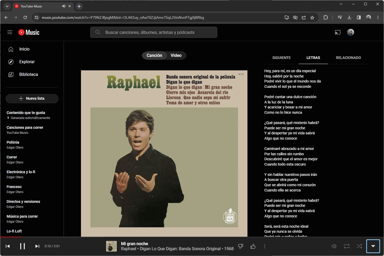Bookmark this page with the star
Screen dimensions: 384x256
(312, 17)
